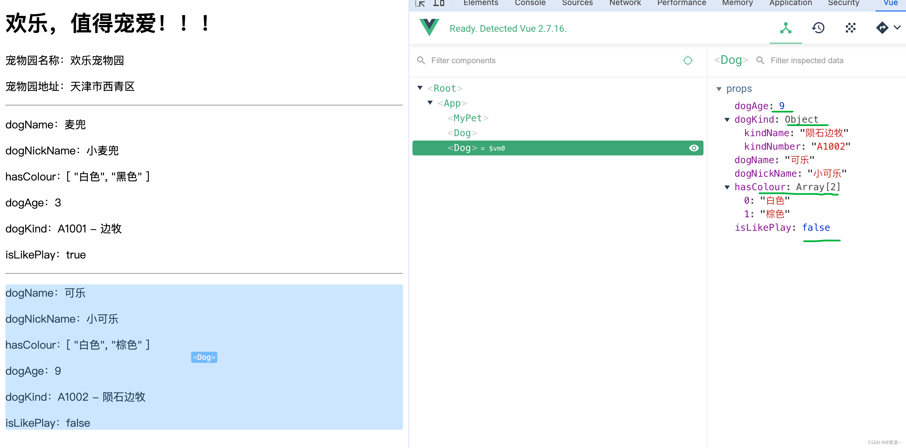Click the eye icon on selected Dog
906x448 pixels.
(x=694, y=148)
